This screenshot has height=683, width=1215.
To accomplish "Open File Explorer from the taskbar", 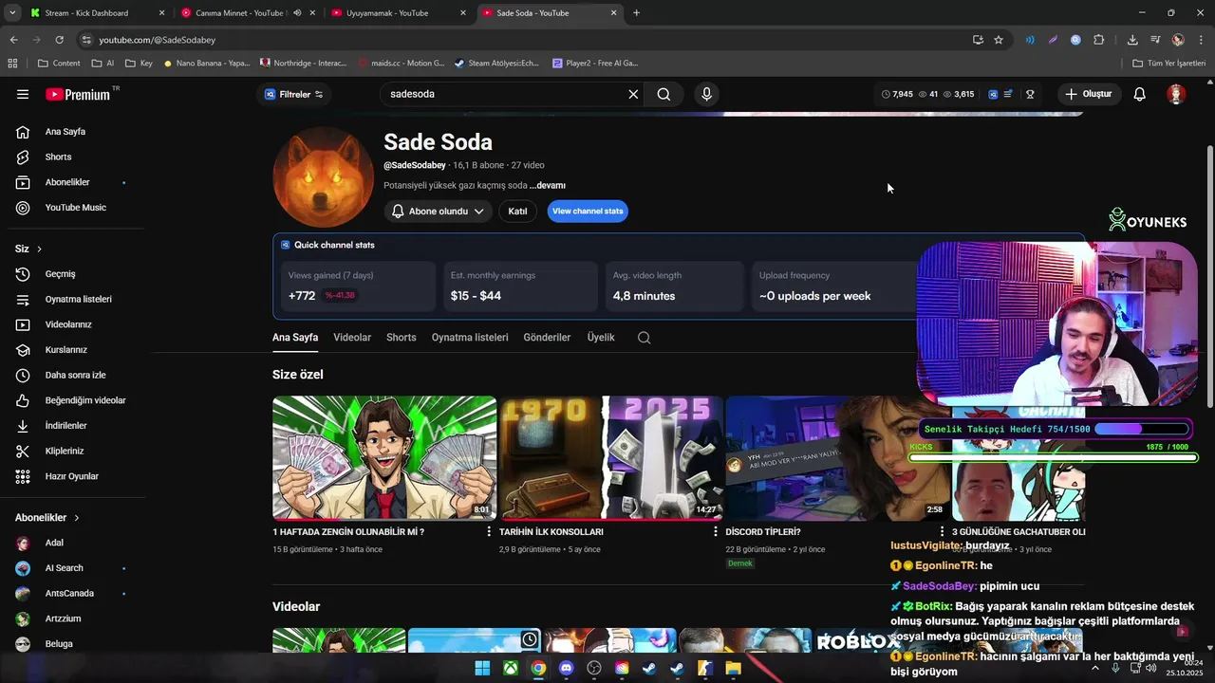I will pos(733,668).
